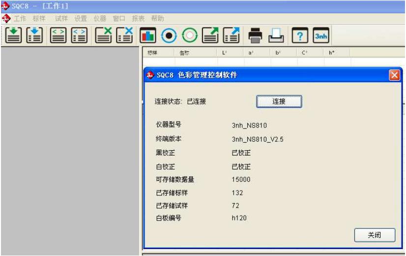
Task: Click the 已存储试样 label
Action: click(172, 206)
